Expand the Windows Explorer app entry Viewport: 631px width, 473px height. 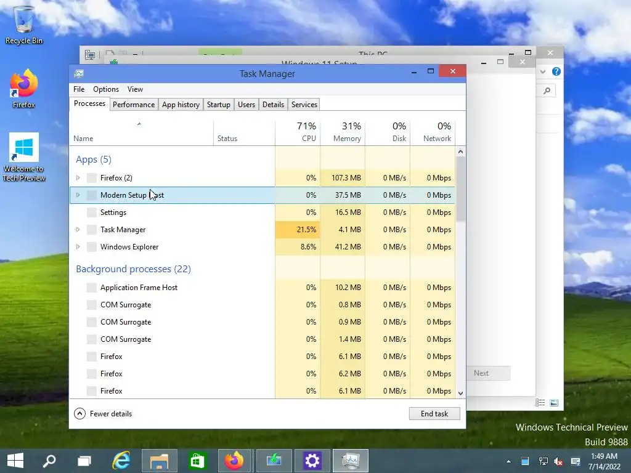point(78,247)
